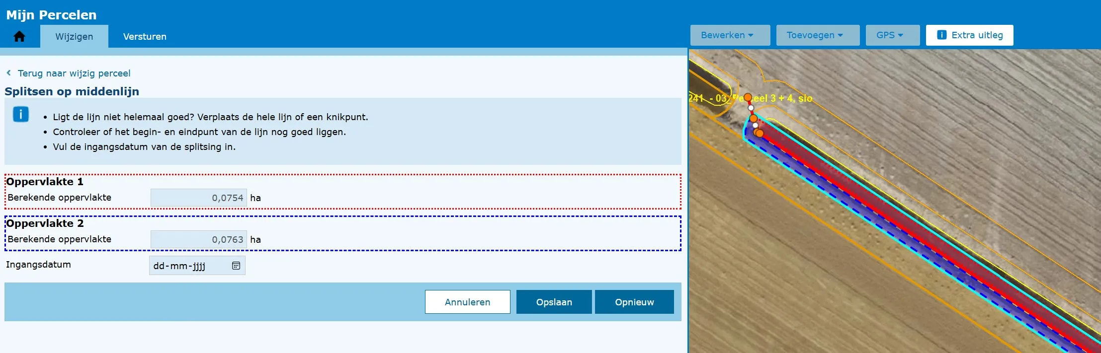The height and width of the screenshot is (353, 1101).
Task: Click the Splitsen op middenlijn heading
Action: click(x=72, y=91)
